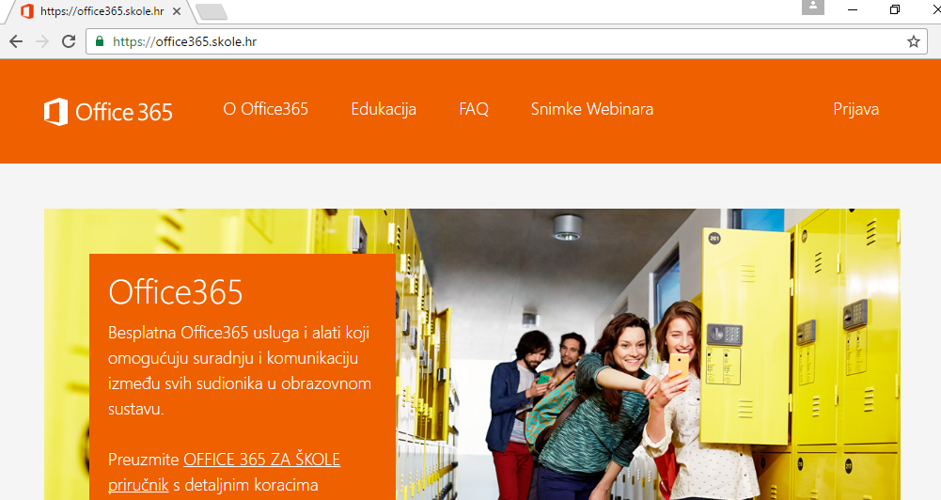Click the Prijava sign-in link
941x500 pixels.
coord(855,109)
